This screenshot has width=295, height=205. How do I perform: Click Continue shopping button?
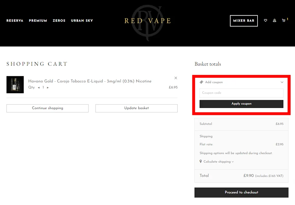47,108
